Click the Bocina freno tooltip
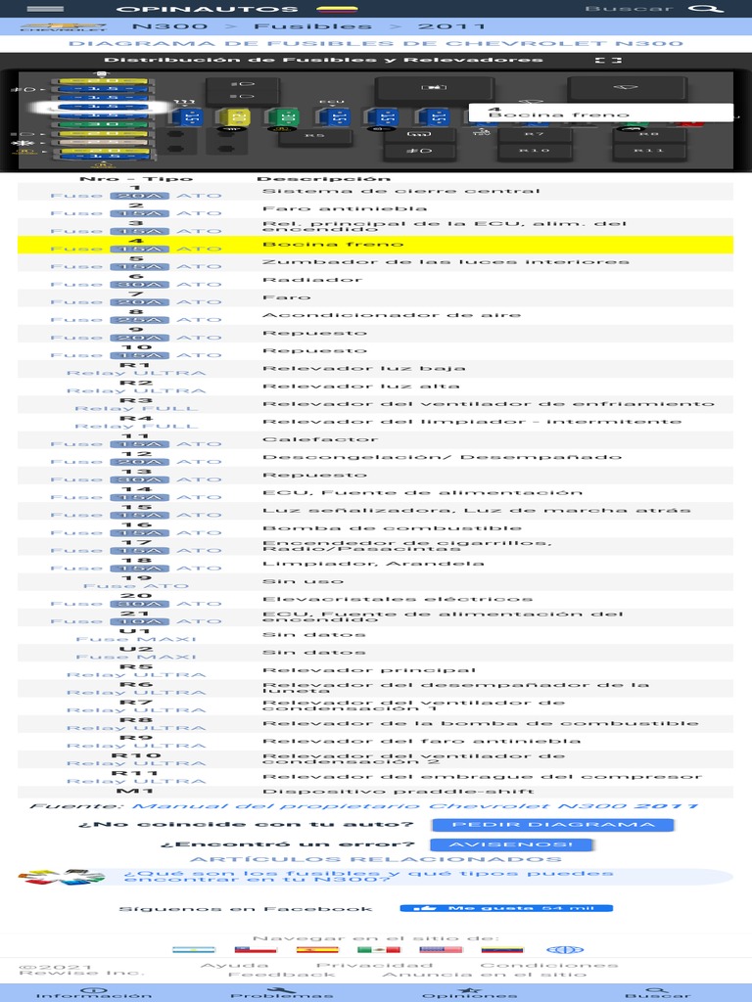 pyautogui.click(x=600, y=113)
